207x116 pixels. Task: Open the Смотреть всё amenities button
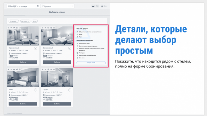91,63
